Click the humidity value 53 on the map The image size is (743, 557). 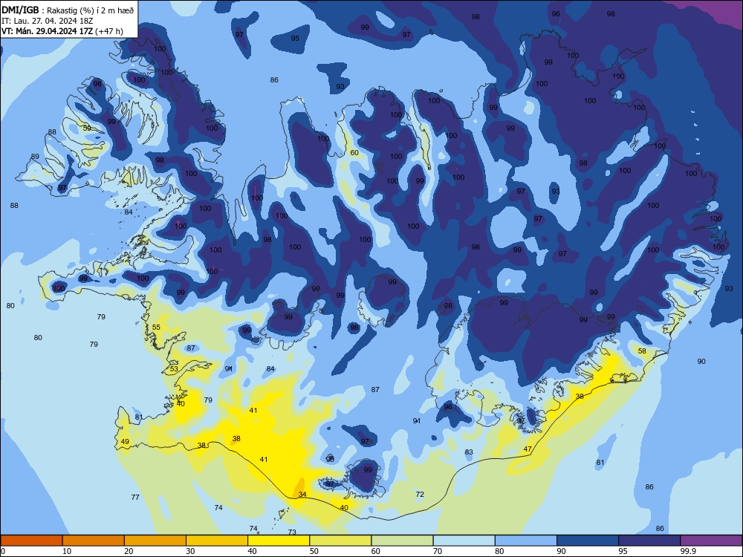[174, 368]
